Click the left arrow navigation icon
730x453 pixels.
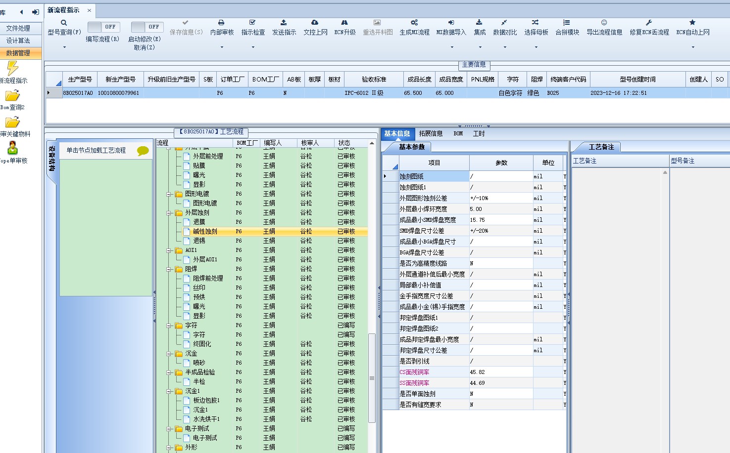tap(21, 12)
